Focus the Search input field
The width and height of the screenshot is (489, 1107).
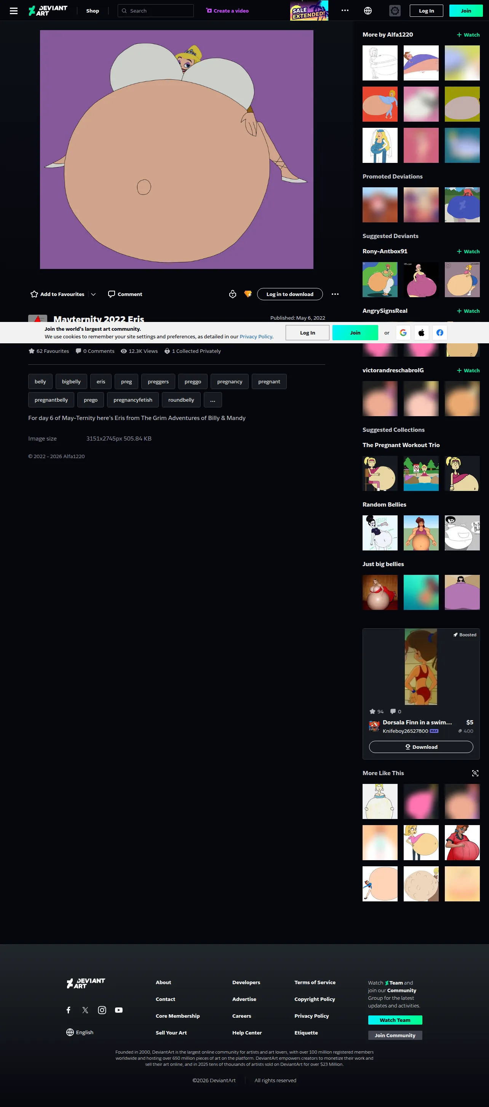click(x=156, y=11)
